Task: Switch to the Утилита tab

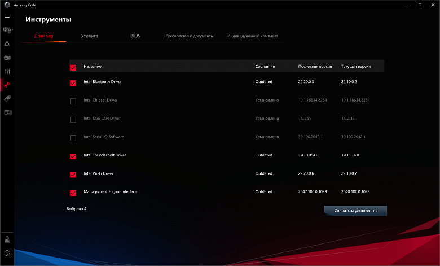Action: click(x=89, y=36)
